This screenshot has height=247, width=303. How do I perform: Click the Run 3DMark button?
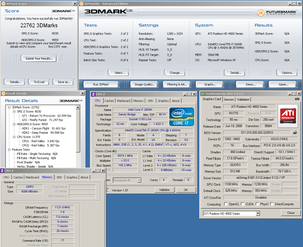pos(101,84)
